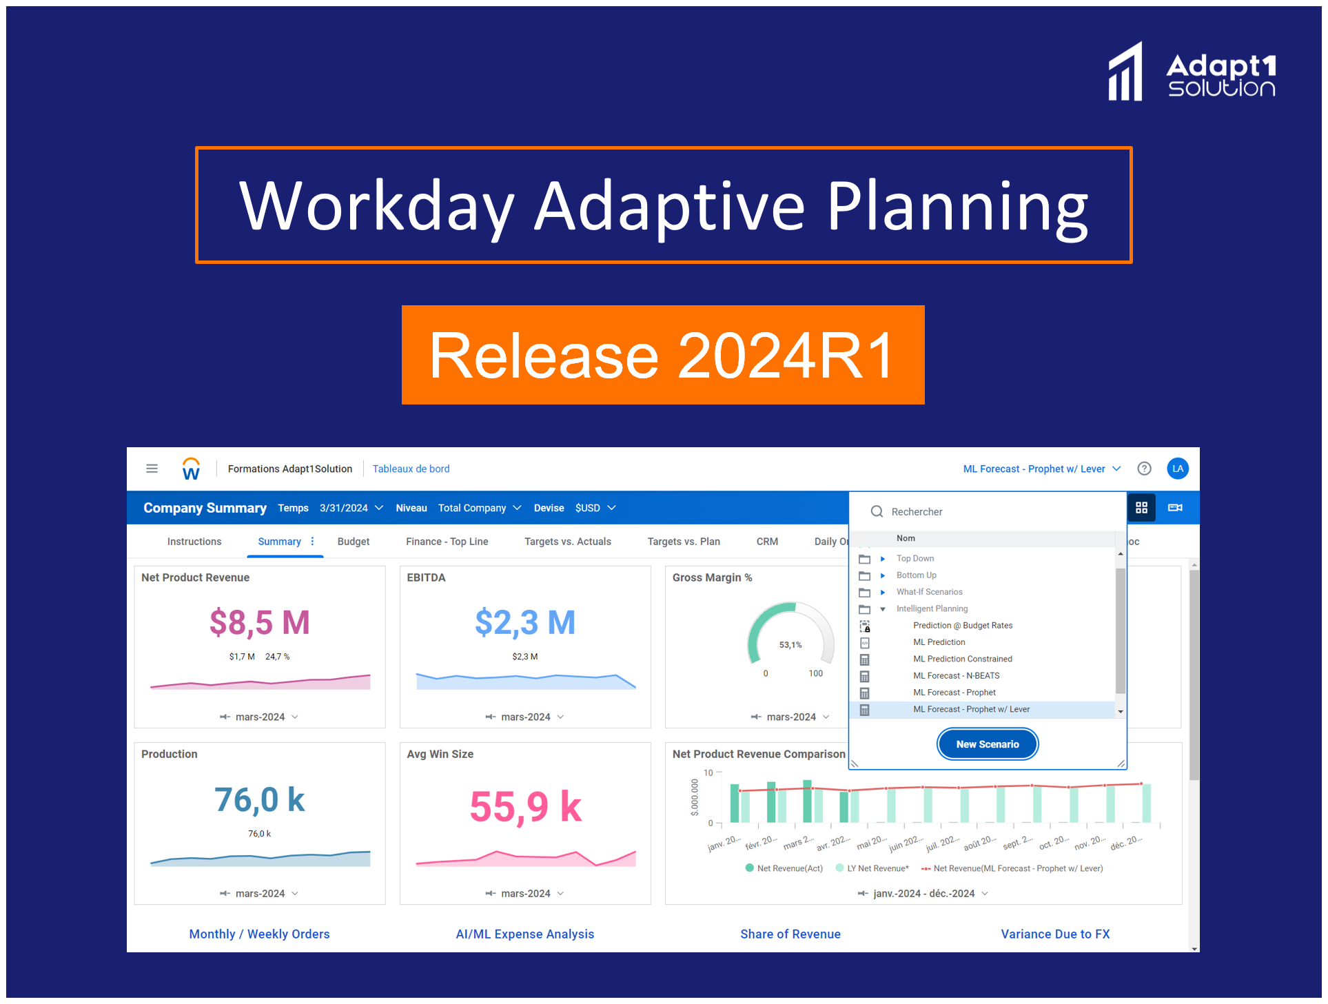
Task: Click the dashboard vertical scrollbar
Action: click(1194, 675)
